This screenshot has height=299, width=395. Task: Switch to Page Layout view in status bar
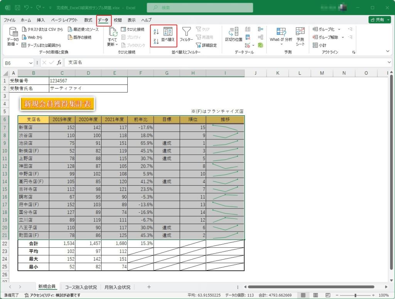[x=315, y=295]
